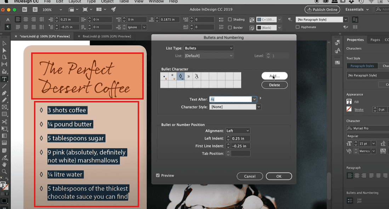Click the Add button for bullet characters

274,76
